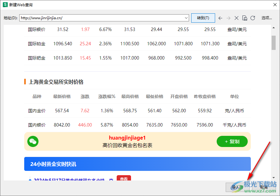Click the red 7.62 change value
Screen dimensions: 280x196
85,111
